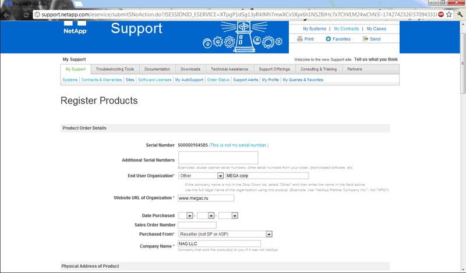The width and height of the screenshot is (466, 273).
Task: Click the Additional Serial Numbers text box
Action: pos(218,157)
